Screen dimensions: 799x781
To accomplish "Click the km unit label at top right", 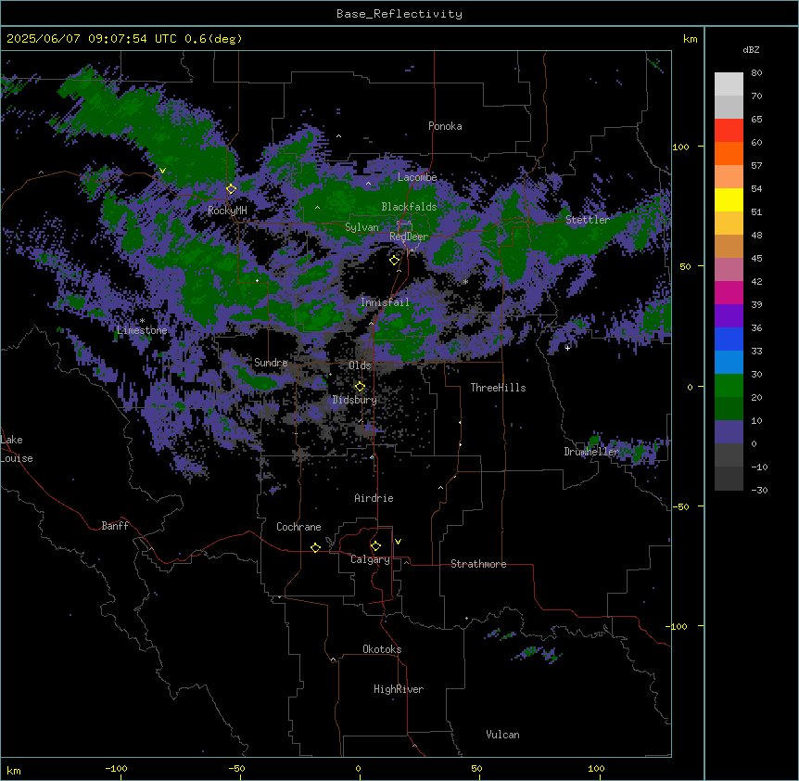I will [691, 39].
